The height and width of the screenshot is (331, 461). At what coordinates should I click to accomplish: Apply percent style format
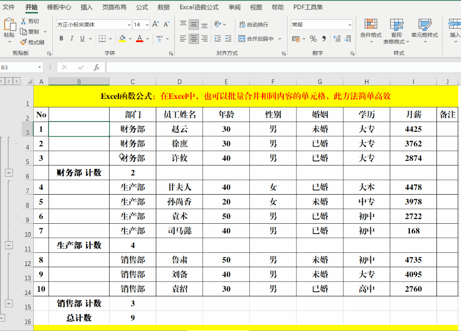[x=313, y=38]
